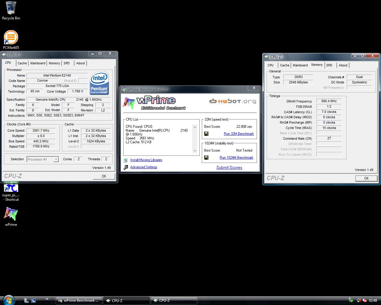This screenshot has width=381, height=305.
Task: Click scroll up arrow in CPU List
Action: (x=195, y=127)
